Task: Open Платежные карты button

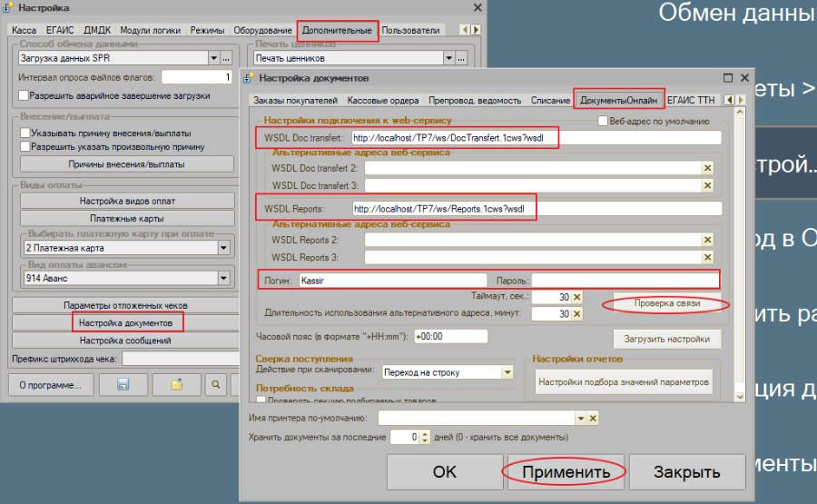Action: 127,218
